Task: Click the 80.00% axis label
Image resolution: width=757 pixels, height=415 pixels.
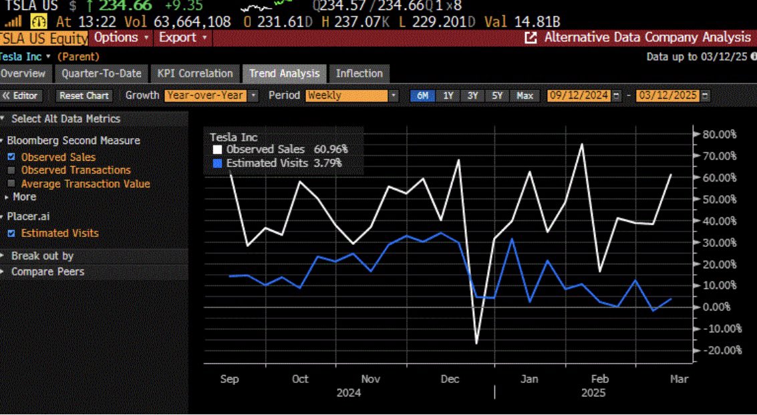Action: pyautogui.click(x=720, y=134)
